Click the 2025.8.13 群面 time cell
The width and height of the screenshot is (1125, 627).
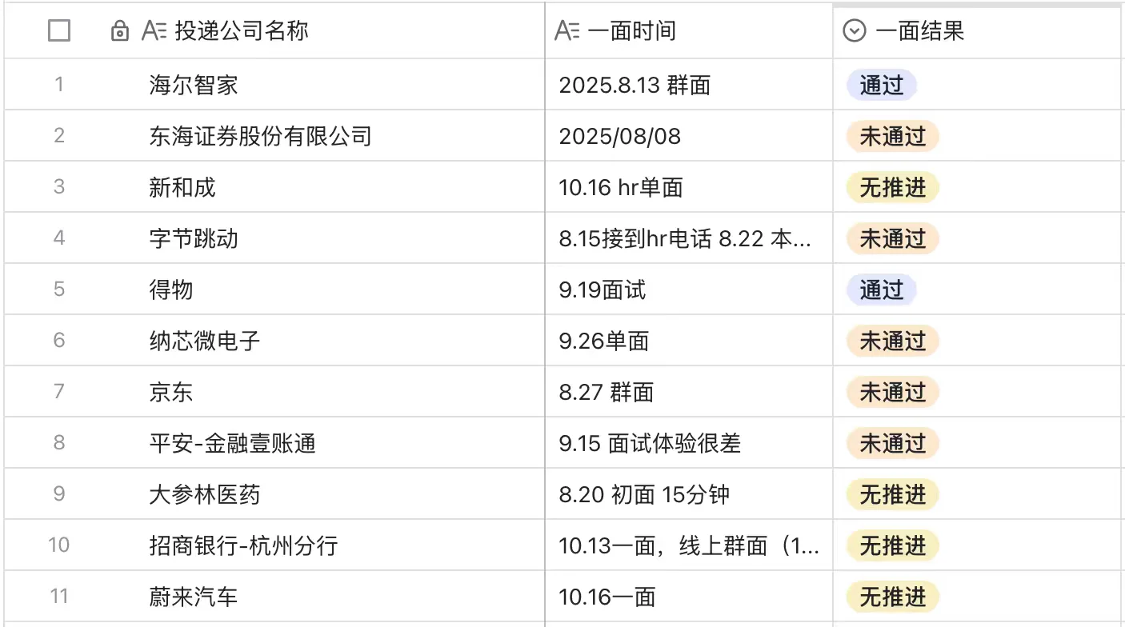(x=635, y=85)
